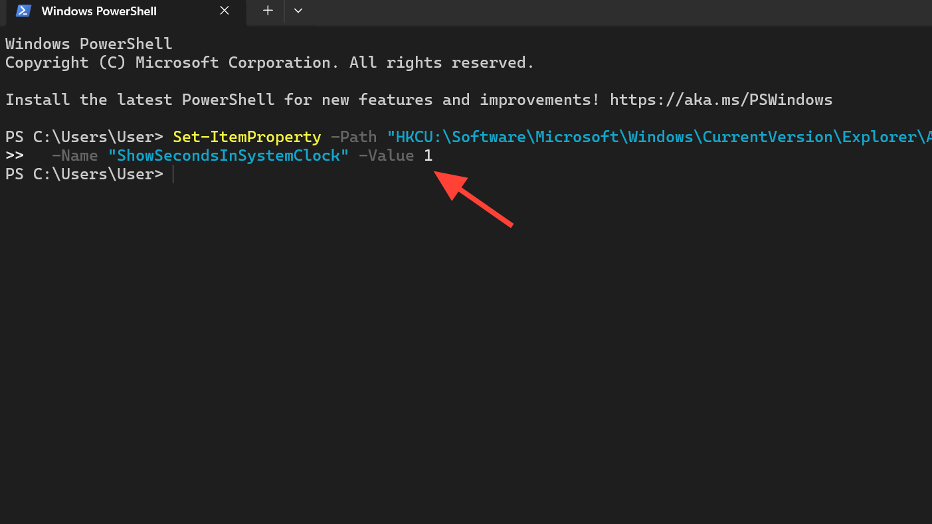Image resolution: width=932 pixels, height=524 pixels.
Task: Expand the new tab profile dropdown
Action: pyautogui.click(x=298, y=11)
